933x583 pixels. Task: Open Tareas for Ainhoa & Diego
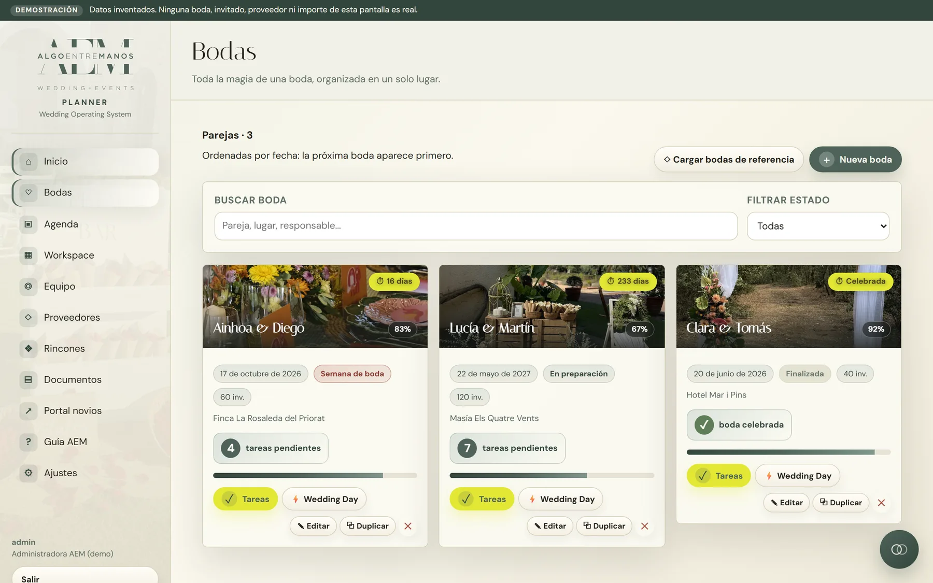tap(245, 499)
